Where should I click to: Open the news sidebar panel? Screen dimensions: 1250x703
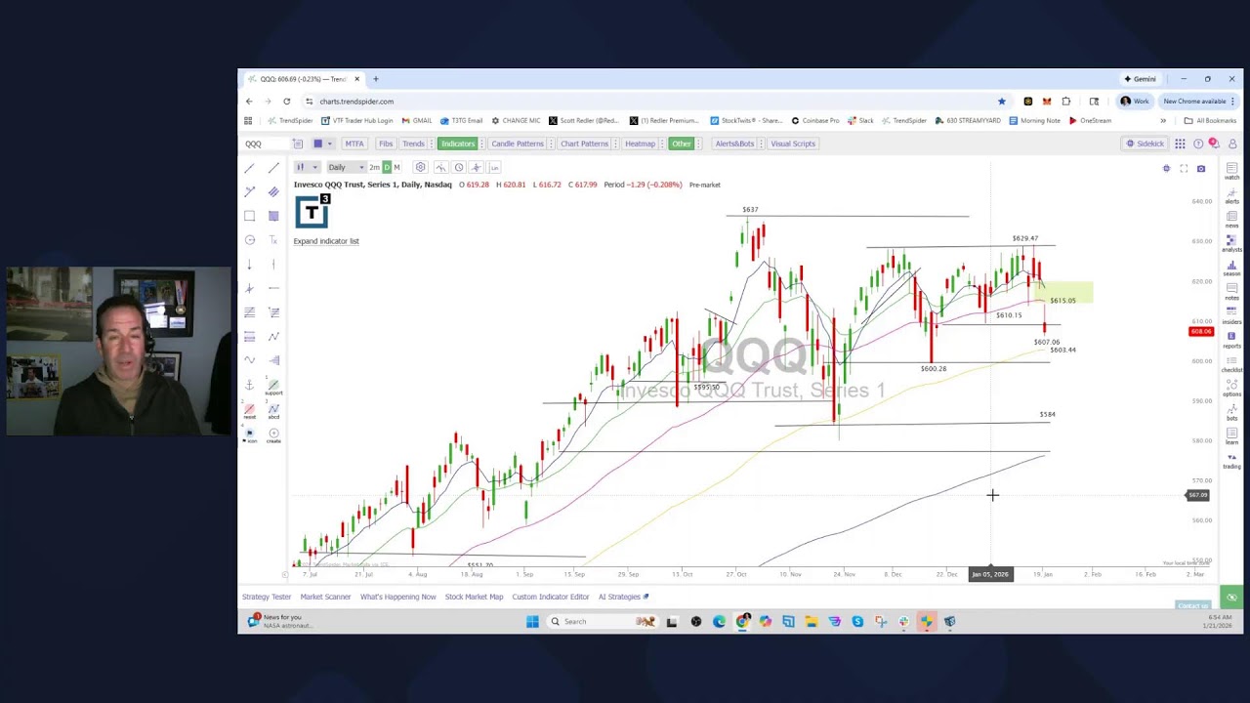(x=1232, y=219)
